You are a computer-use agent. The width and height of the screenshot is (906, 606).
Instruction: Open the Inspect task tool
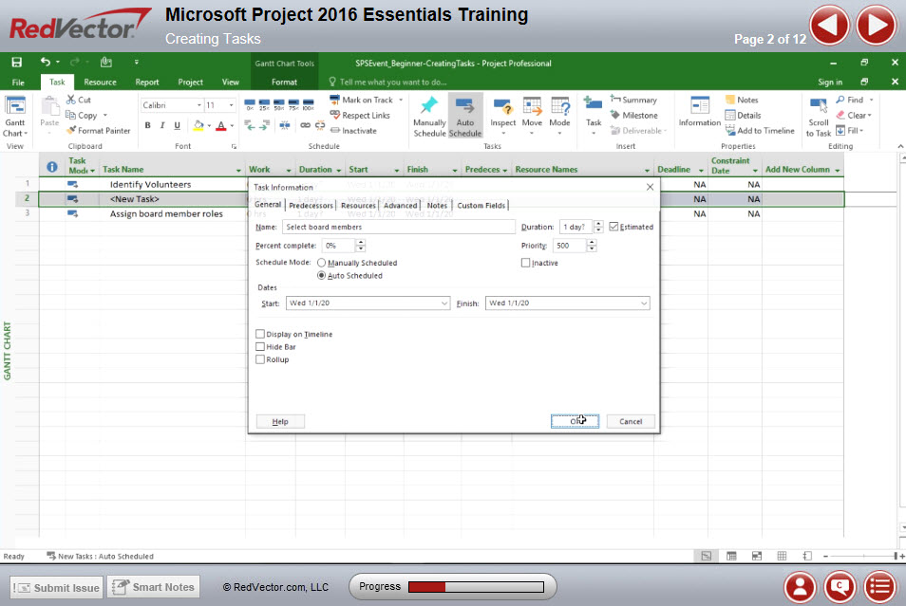coord(502,107)
